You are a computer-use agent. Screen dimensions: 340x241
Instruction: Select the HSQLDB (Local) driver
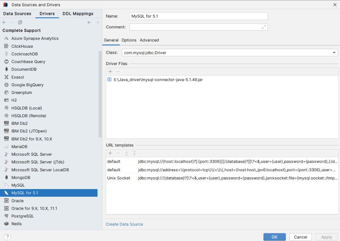49,108
